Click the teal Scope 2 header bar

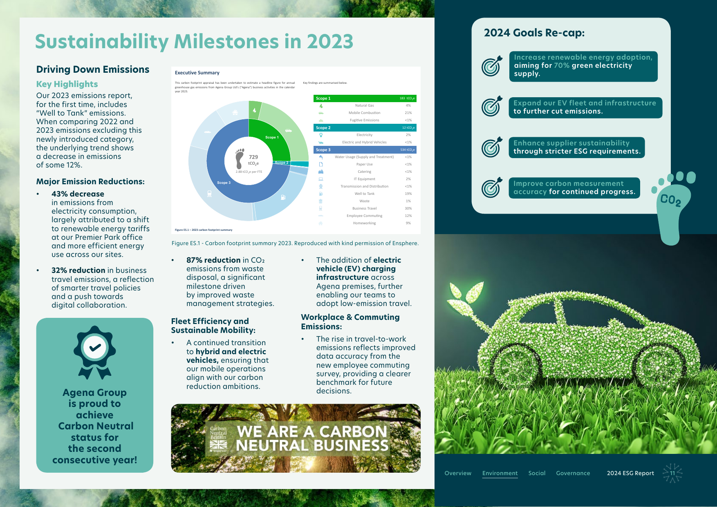click(x=365, y=128)
